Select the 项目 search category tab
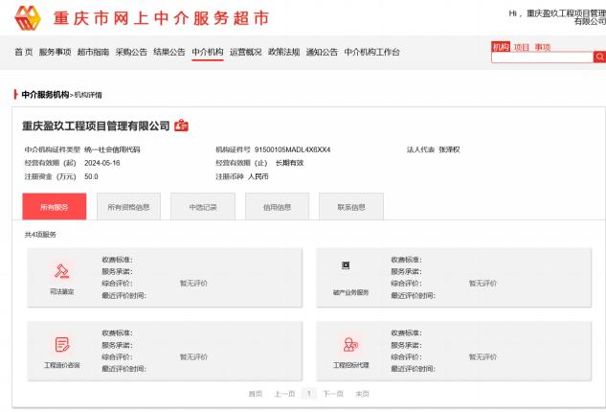 point(522,47)
